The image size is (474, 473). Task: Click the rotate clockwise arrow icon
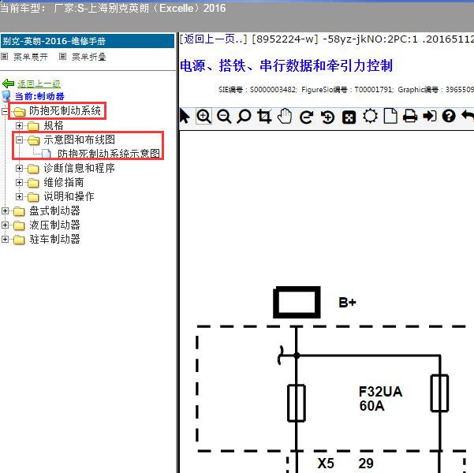coord(306,117)
